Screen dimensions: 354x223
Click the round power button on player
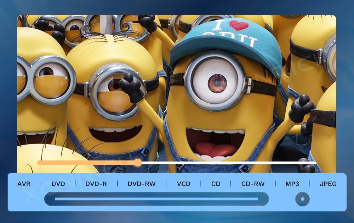303,199
